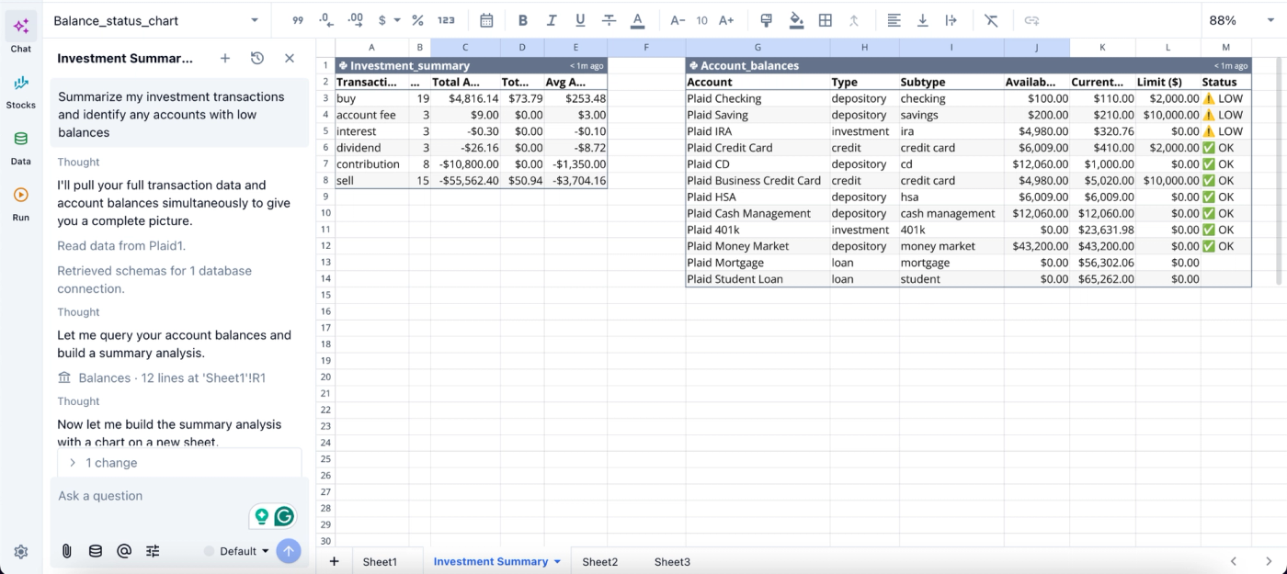1287x574 pixels.
Task: Select row 15 header
Action: [325, 295]
